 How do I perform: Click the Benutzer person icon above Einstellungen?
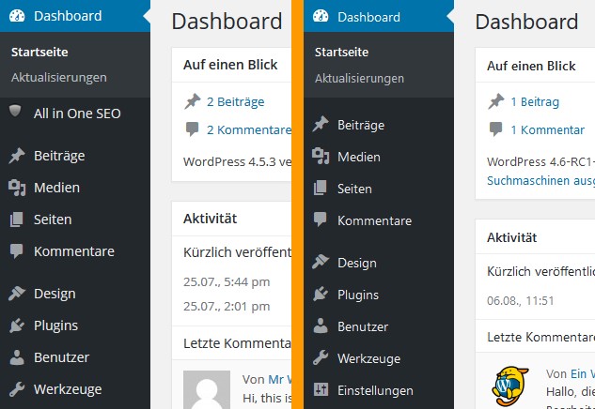point(321,326)
